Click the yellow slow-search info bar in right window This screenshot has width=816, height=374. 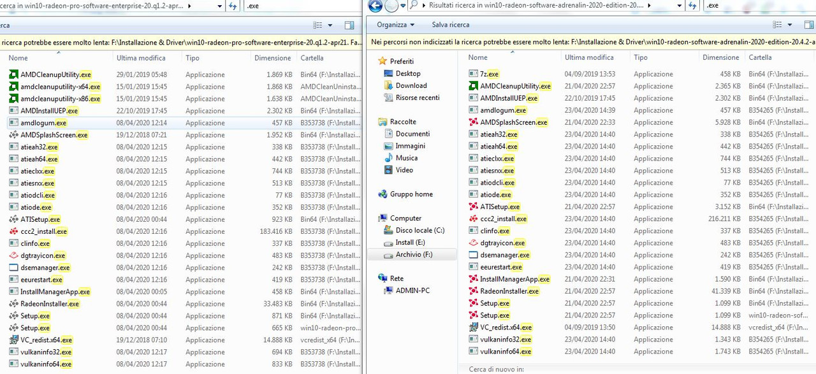click(x=592, y=42)
